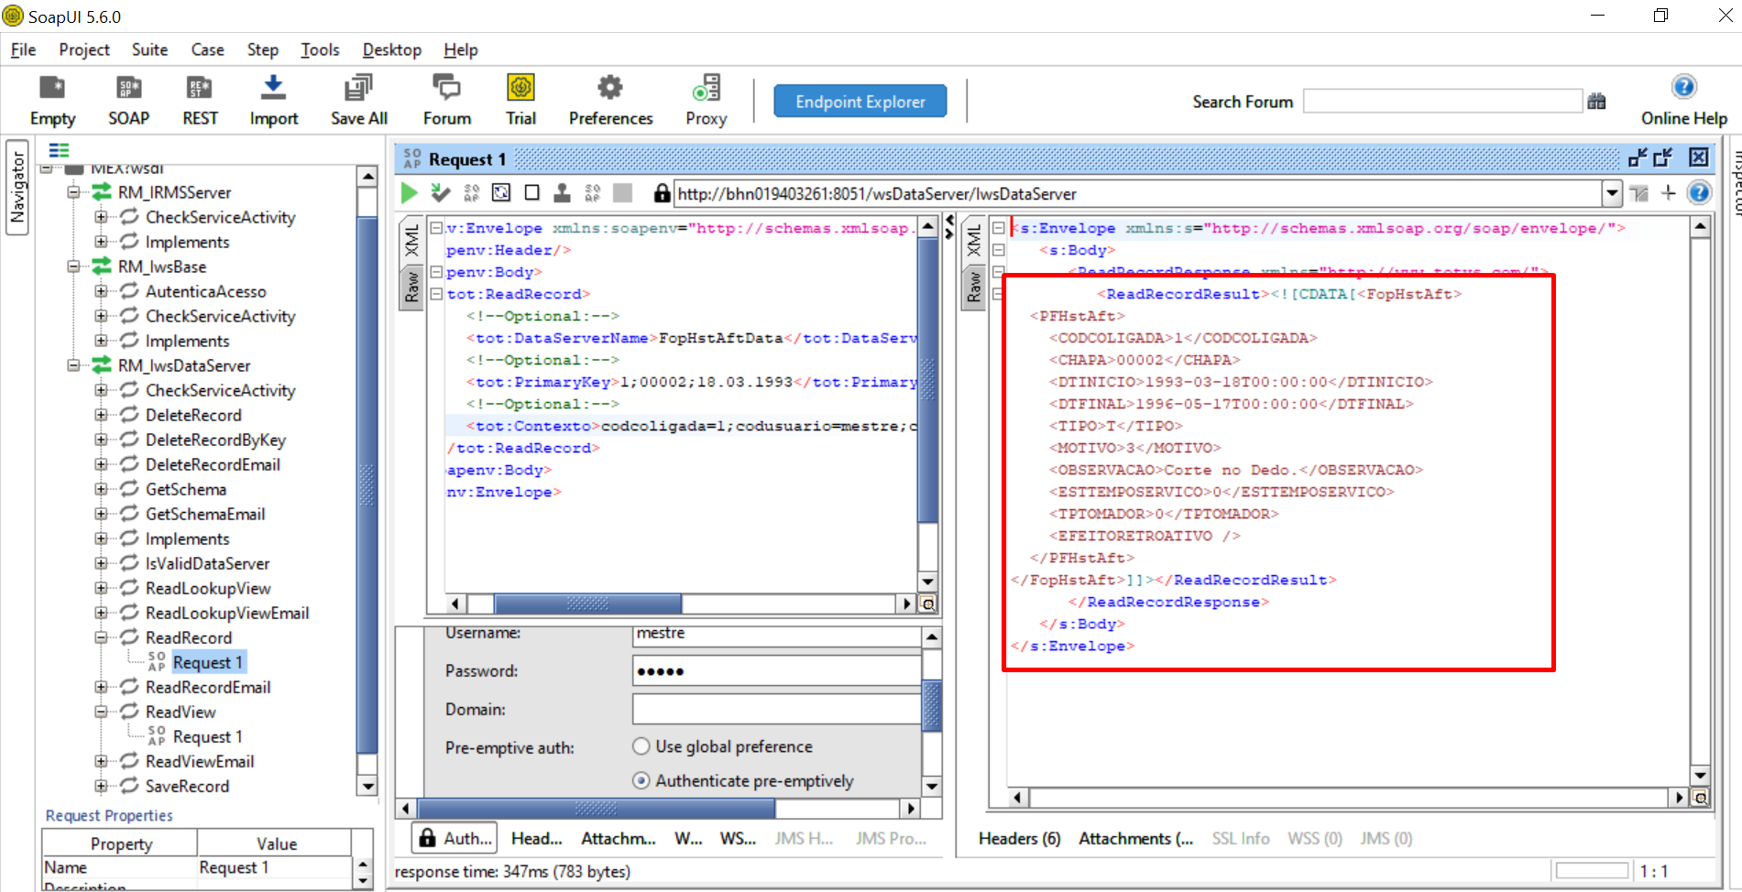Select Request 1 under ReadView
This screenshot has height=892, width=1742.
[208, 736]
